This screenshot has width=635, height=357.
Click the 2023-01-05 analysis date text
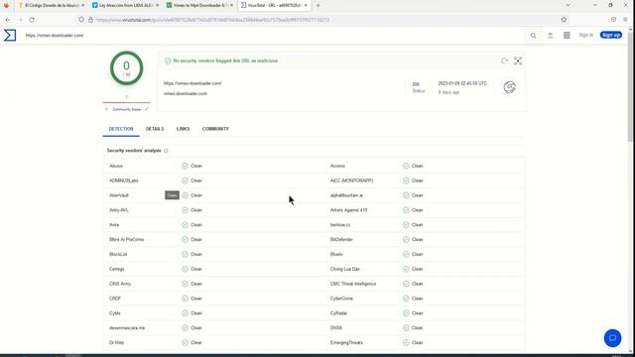pyautogui.click(x=462, y=83)
